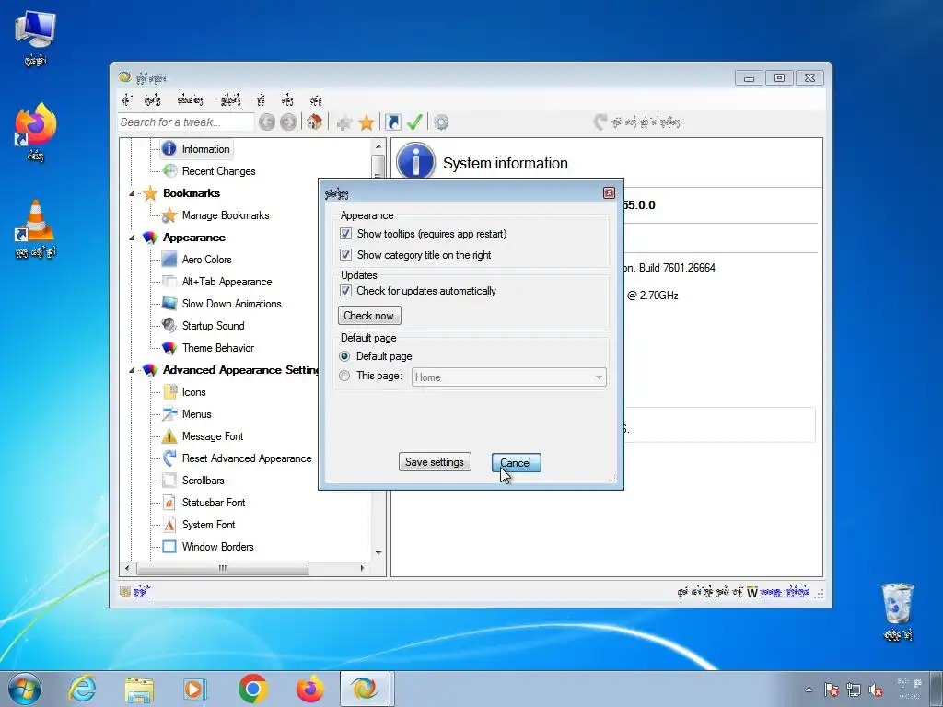This screenshot has height=707, width=943.
Task: Click the tree scroll up arrow
Action: (x=378, y=146)
